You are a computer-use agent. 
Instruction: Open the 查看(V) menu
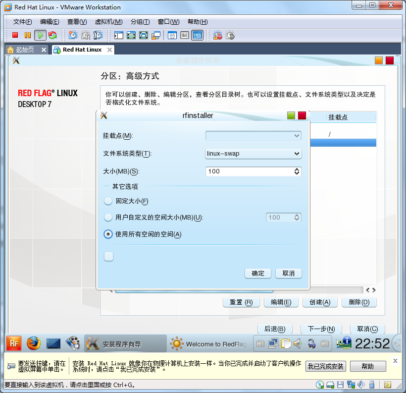click(77, 22)
